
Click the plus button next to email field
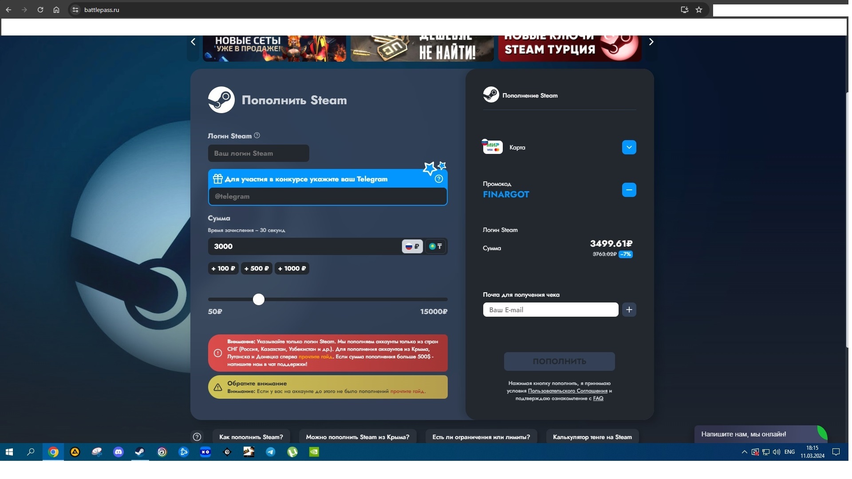coord(629,310)
